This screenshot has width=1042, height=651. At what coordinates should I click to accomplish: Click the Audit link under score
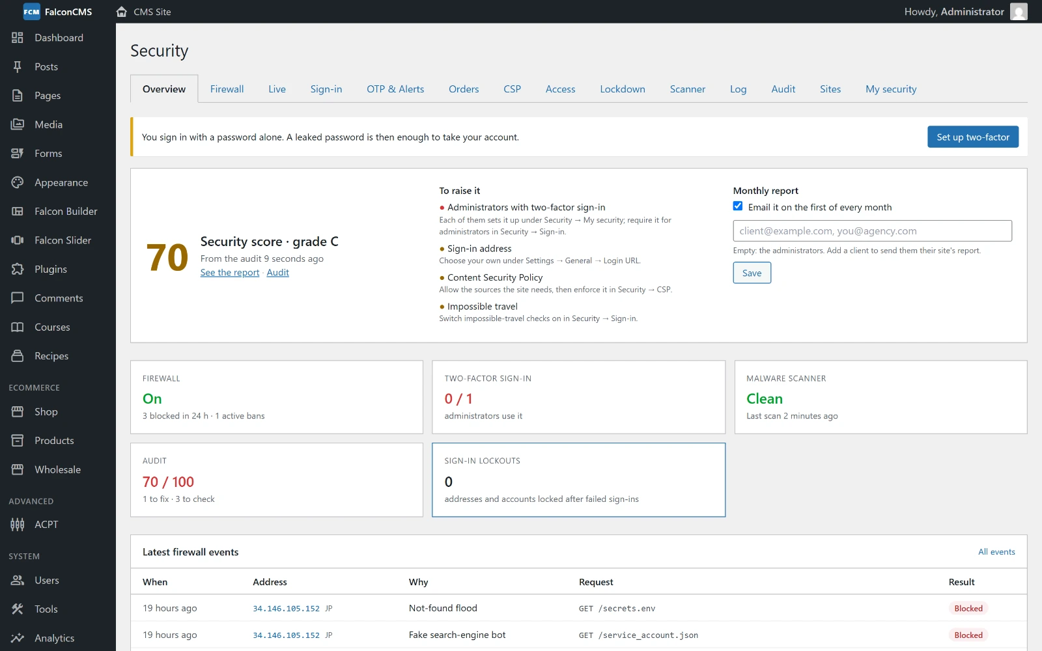pyautogui.click(x=278, y=273)
